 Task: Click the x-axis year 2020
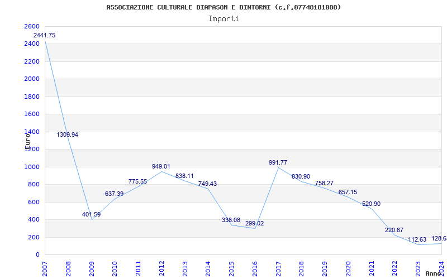point(348,269)
